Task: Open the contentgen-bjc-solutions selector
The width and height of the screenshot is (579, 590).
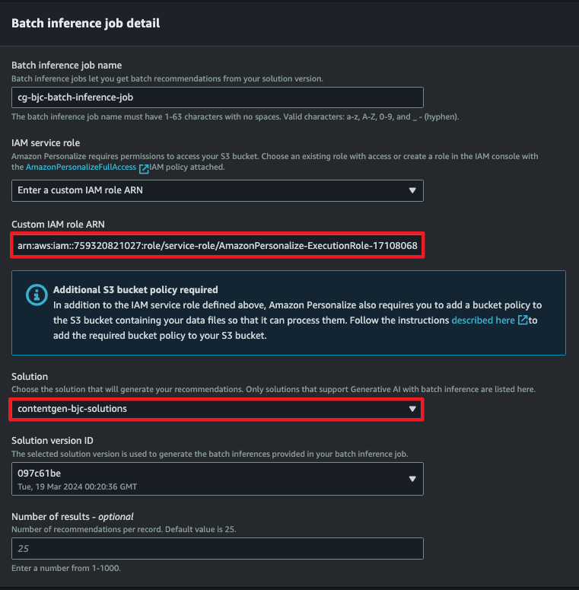Action: 218,409
